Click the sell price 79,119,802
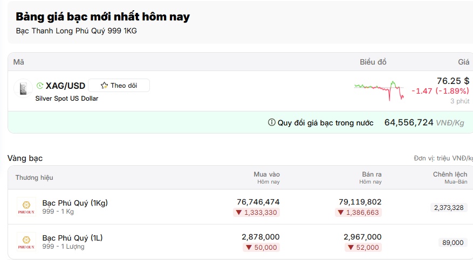 pyautogui.click(x=360, y=202)
